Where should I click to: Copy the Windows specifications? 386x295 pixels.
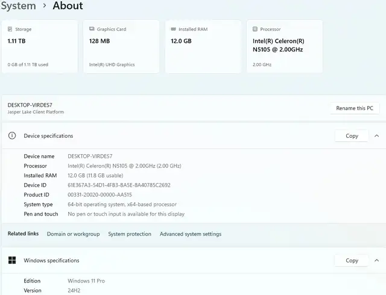click(x=352, y=261)
